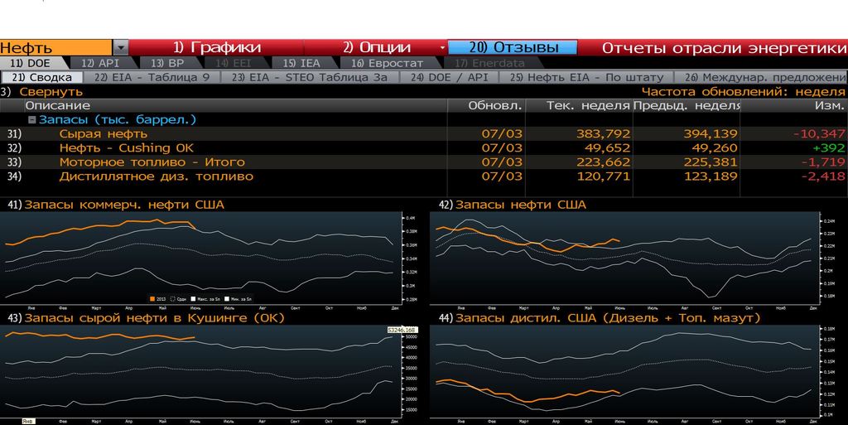Screen dimensions: 848x425
Task: Select row 34) Дистиллятное диз. топливо
Action: pos(424,176)
